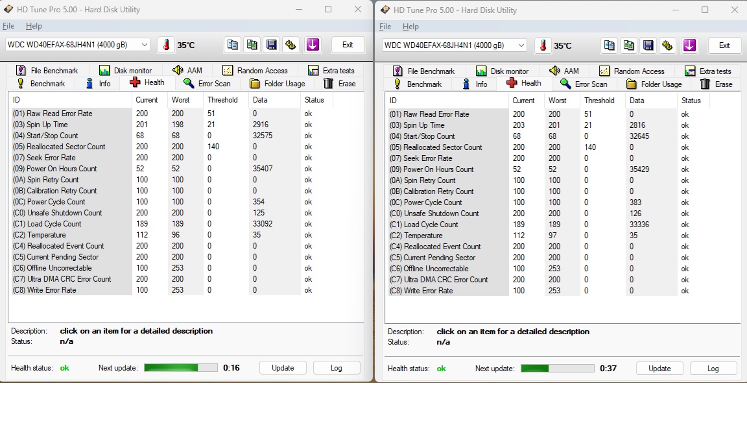This screenshot has width=747, height=427.
Task: Select Raw Read Error Rate row in left window
Action: [x=171, y=114]
